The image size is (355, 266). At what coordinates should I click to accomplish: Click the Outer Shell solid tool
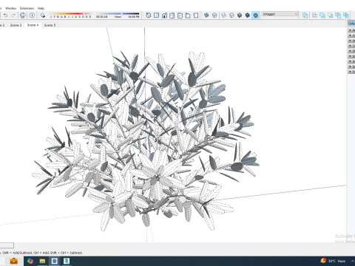tap(305, 16)
